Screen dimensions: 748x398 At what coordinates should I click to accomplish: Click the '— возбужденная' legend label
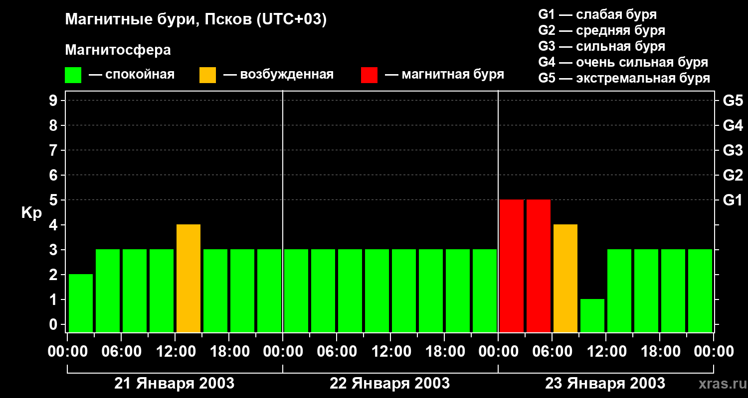[x=279, y=75]
